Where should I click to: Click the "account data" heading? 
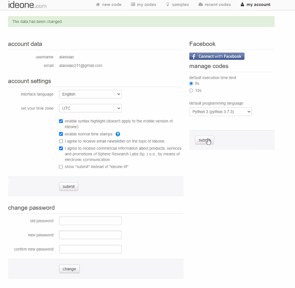(x=25, y=44)
